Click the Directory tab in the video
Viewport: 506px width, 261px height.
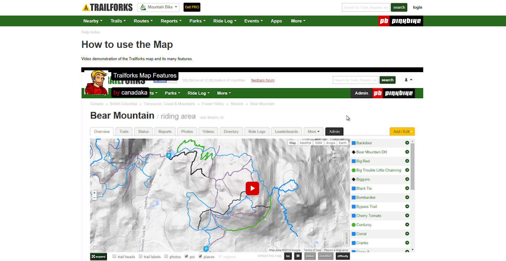231,132
